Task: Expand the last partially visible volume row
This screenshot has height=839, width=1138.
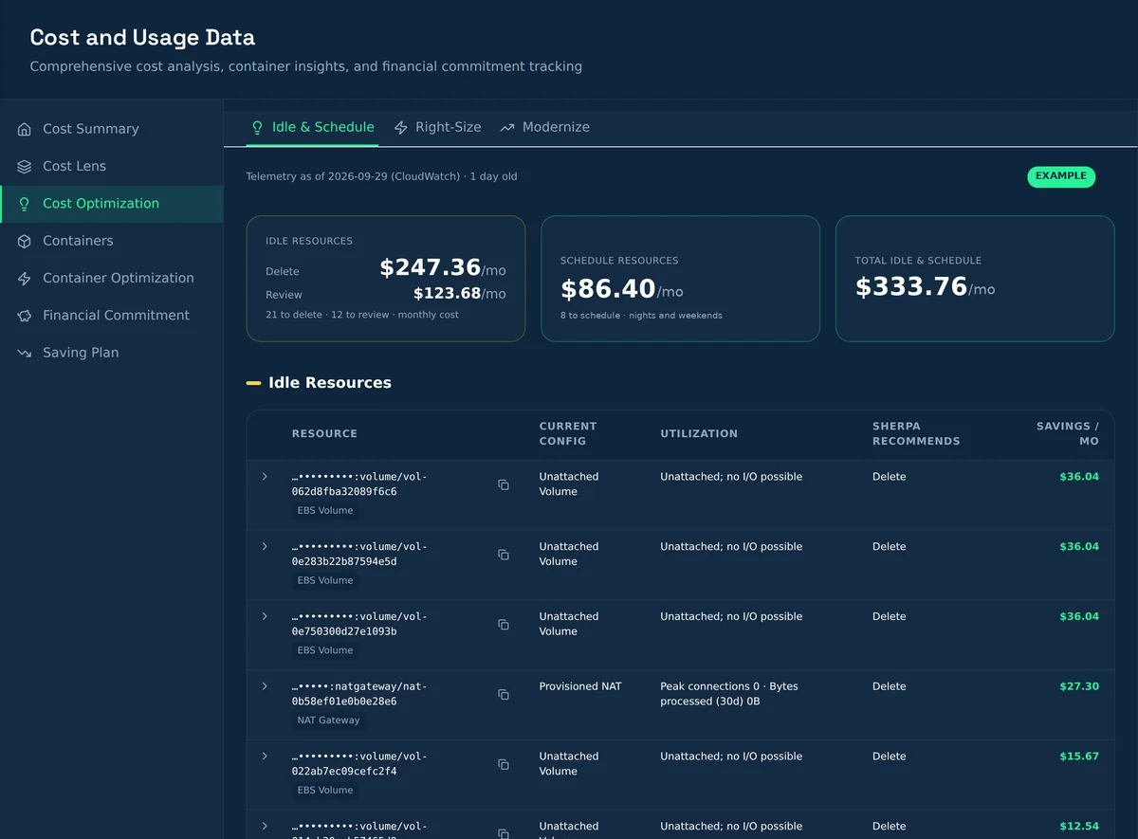Action: tap(265, 826)
